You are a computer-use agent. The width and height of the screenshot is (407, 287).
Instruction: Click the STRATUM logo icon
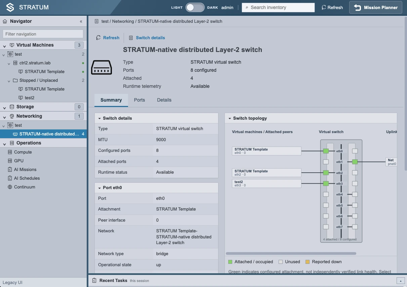pos(10,7)
